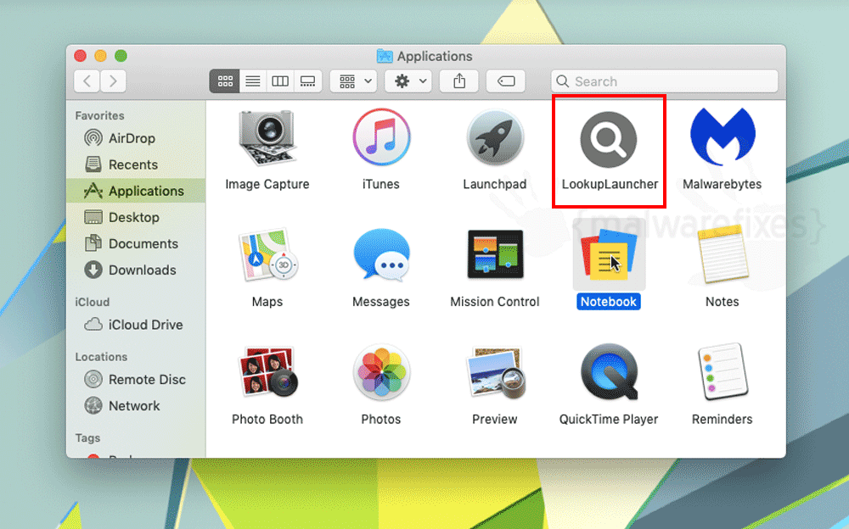Select the Notes app icon
Screen dimensions: 849x529
[x=722, y=255]
